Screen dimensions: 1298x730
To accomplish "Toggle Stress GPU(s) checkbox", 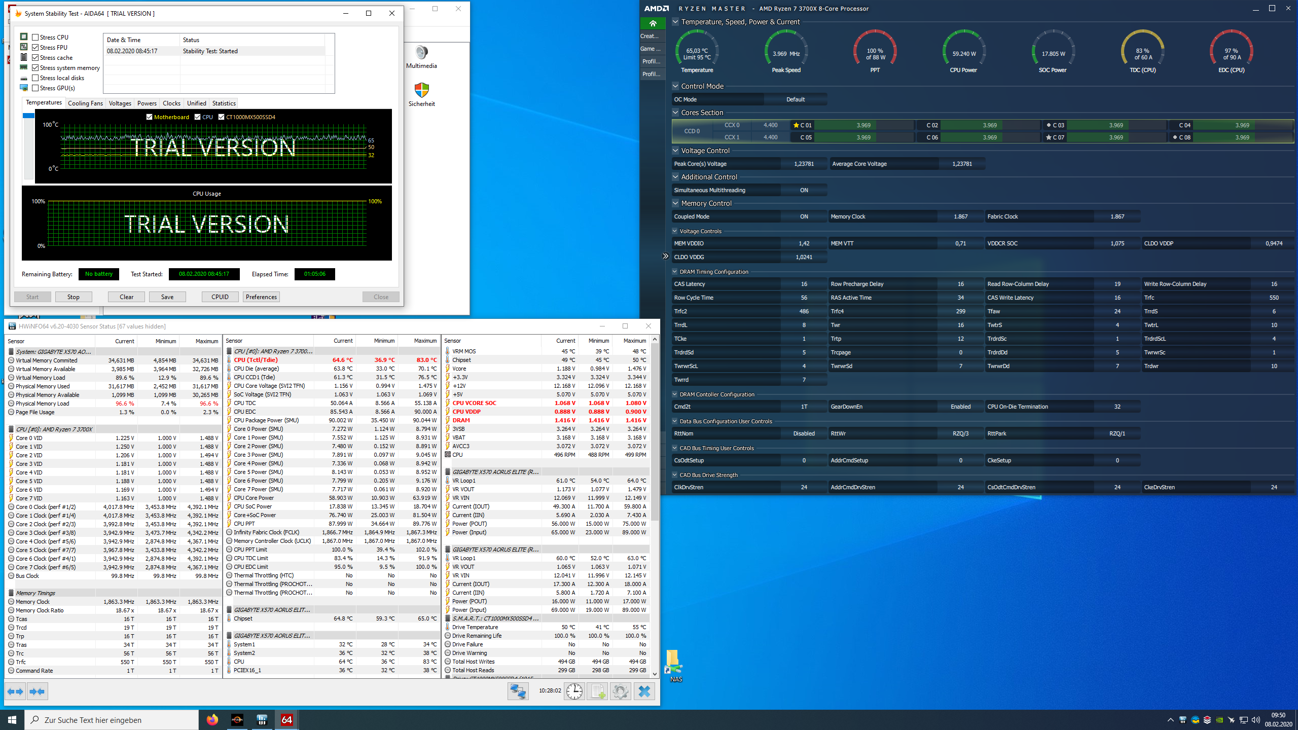I will coord(35,88).
